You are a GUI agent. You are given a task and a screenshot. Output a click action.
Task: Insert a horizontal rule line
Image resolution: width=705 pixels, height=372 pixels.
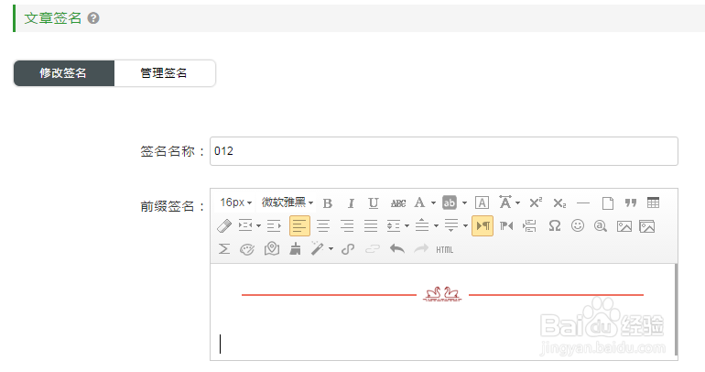pyautogui.click(x=583, y=203)
